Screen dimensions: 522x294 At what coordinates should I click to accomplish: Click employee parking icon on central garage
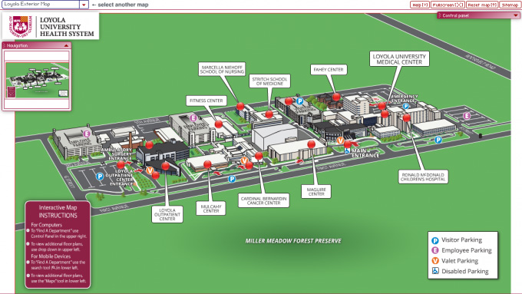(x=193, y=118)
